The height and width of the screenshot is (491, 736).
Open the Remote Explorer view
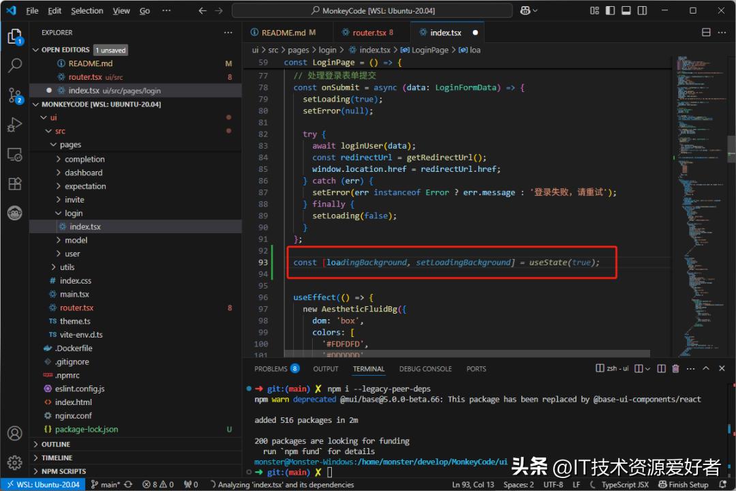coord(15,154)
